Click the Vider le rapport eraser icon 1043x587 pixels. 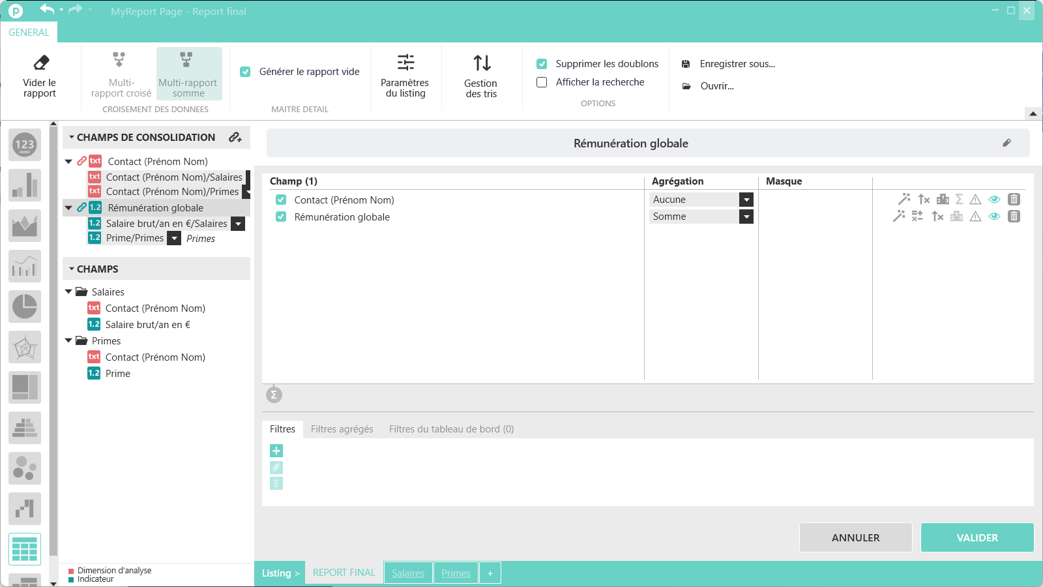point(40,63)
